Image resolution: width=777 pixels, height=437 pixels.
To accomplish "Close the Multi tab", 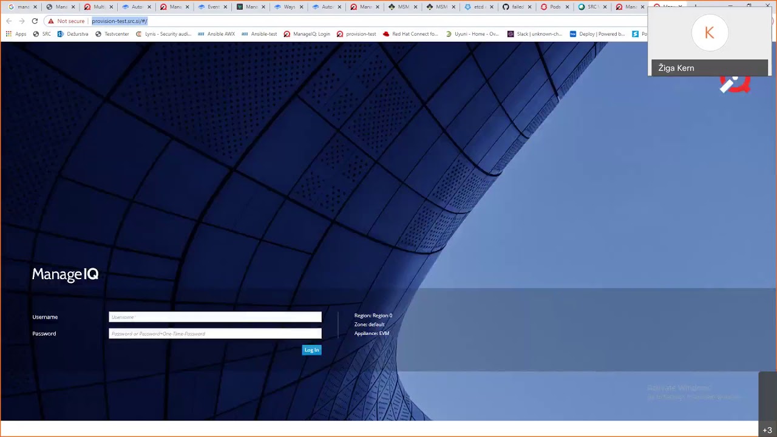I will [111, 7].
